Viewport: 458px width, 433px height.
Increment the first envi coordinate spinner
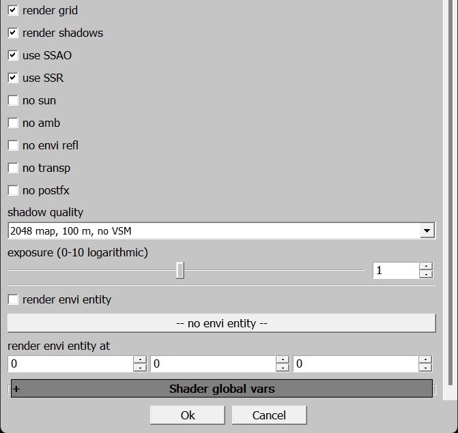coord(140,359)
